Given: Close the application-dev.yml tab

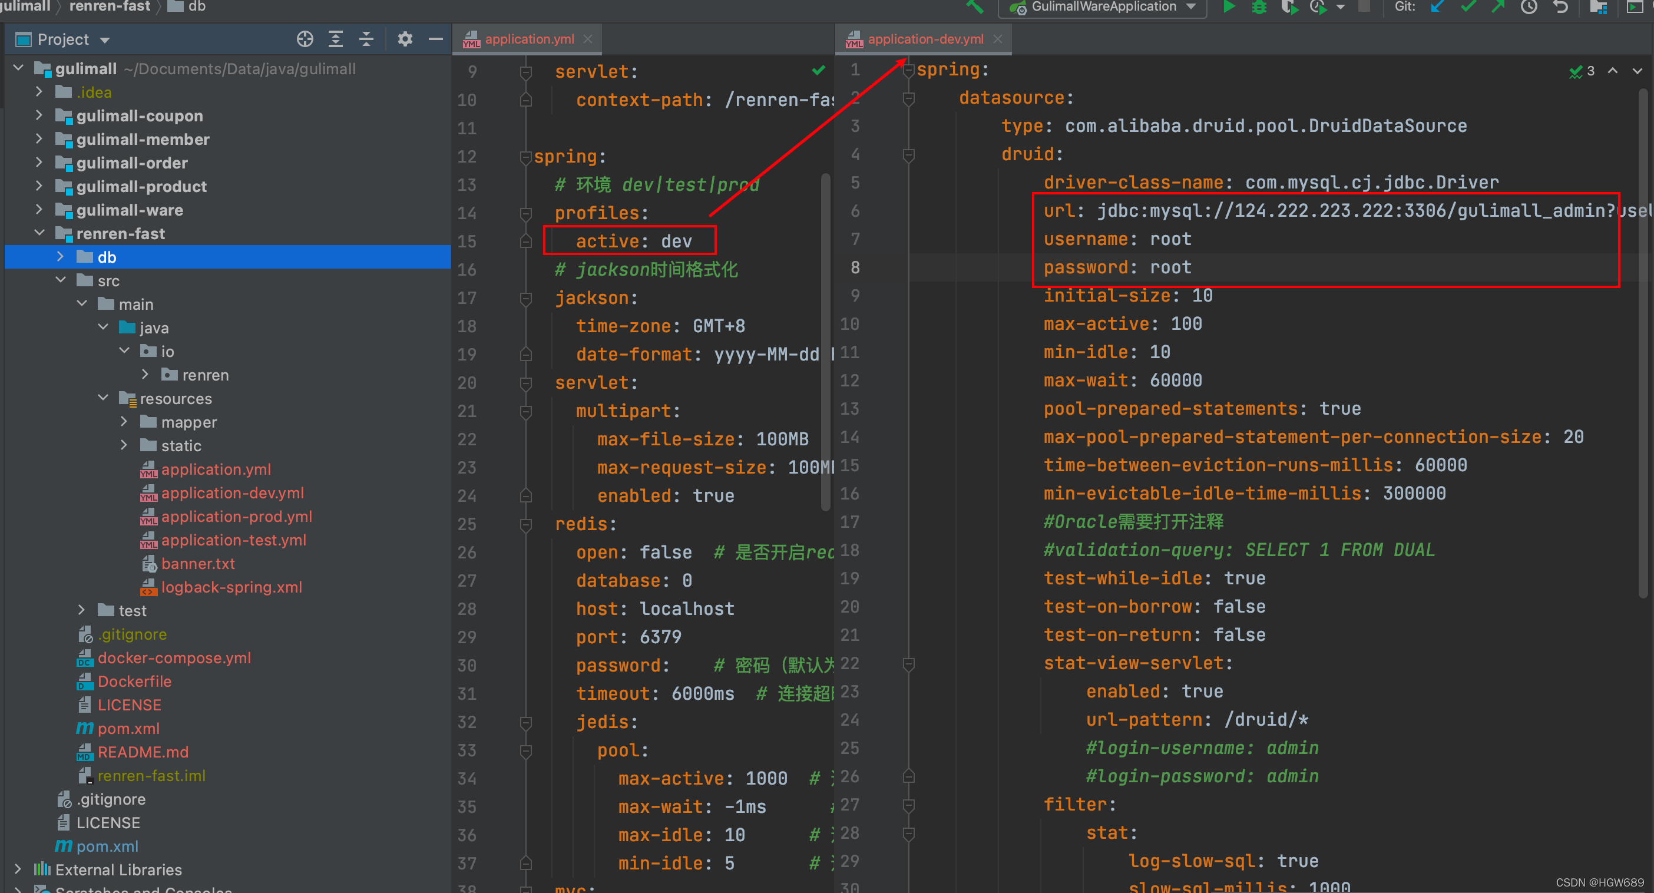Looking at the screenshot, I should click(998, 39).
